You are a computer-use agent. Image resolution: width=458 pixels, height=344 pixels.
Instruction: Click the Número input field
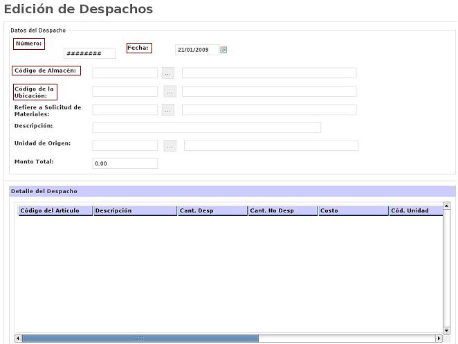pos(89,54)
